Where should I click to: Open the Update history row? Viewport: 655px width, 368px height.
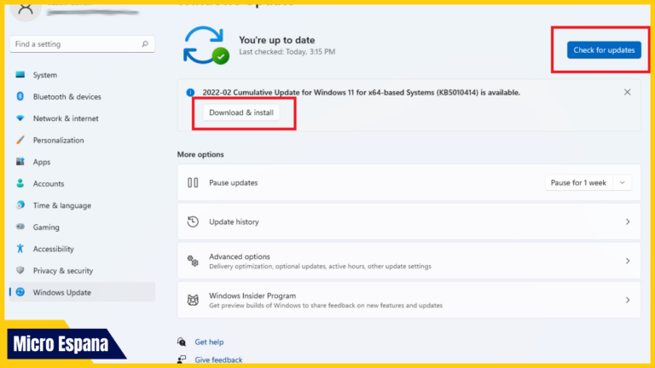coord(409,221)
